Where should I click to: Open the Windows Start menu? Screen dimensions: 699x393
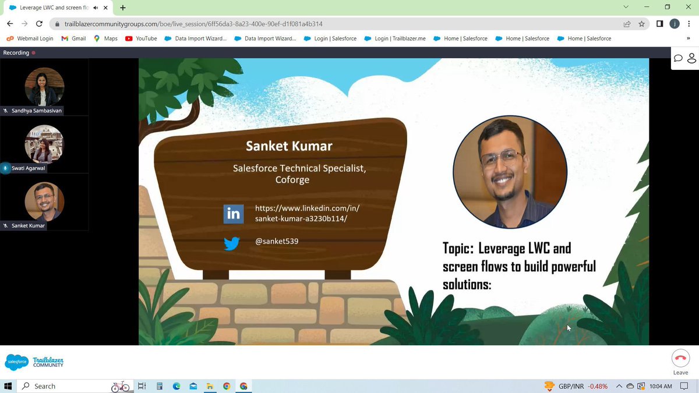tap(8, 386)
